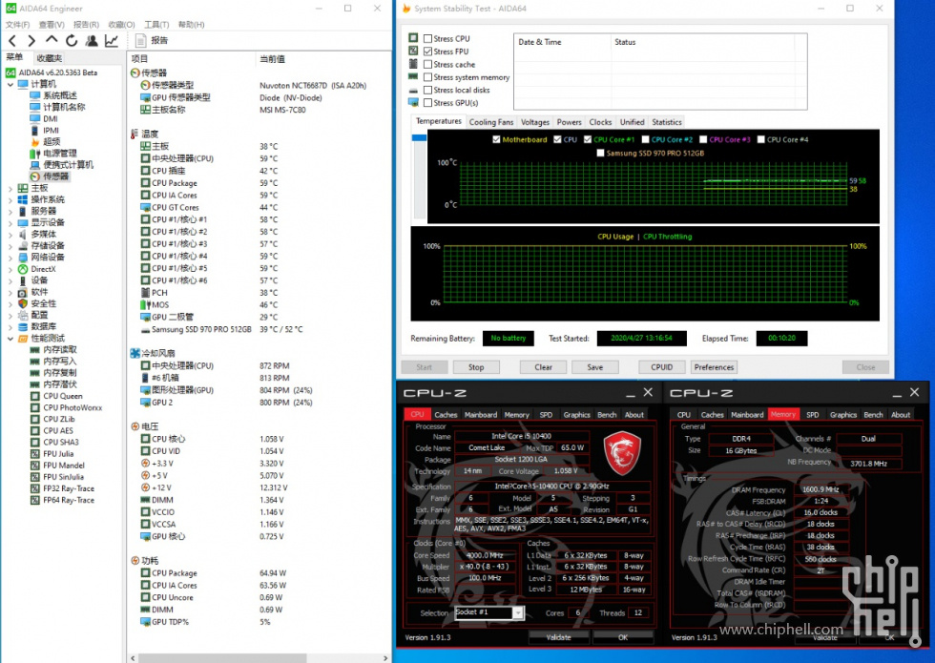
Task: Click the horizontal scrollbar in AIDA64 panel
Action: (221, 658)
